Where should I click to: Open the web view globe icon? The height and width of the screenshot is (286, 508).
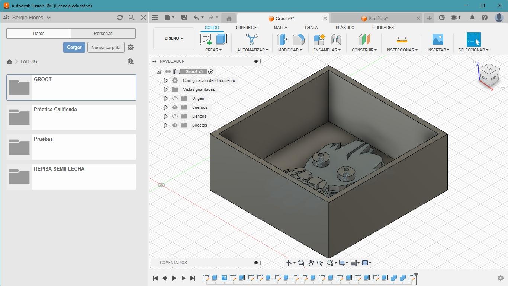pos(131,61)
